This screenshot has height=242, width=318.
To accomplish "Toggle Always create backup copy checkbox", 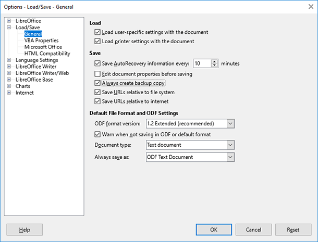I will pos(97,83).
